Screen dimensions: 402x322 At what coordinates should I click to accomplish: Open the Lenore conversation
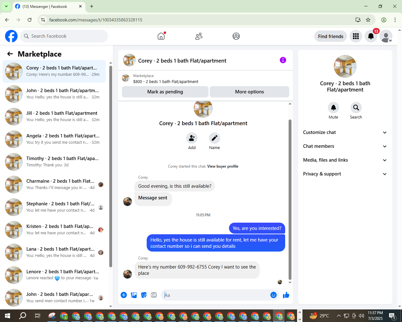click(x=54, y=275)
